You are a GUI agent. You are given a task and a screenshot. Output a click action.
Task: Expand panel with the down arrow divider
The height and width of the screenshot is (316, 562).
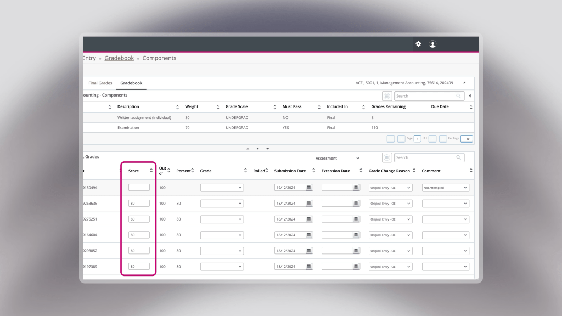[x=267, y=149]
